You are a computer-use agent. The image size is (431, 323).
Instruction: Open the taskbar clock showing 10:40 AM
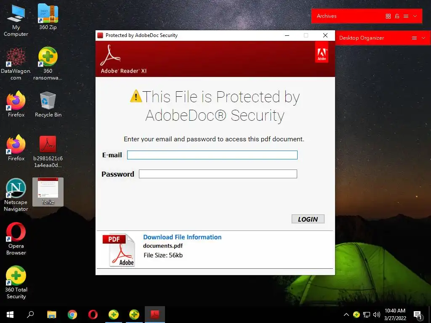click(395, 315)
